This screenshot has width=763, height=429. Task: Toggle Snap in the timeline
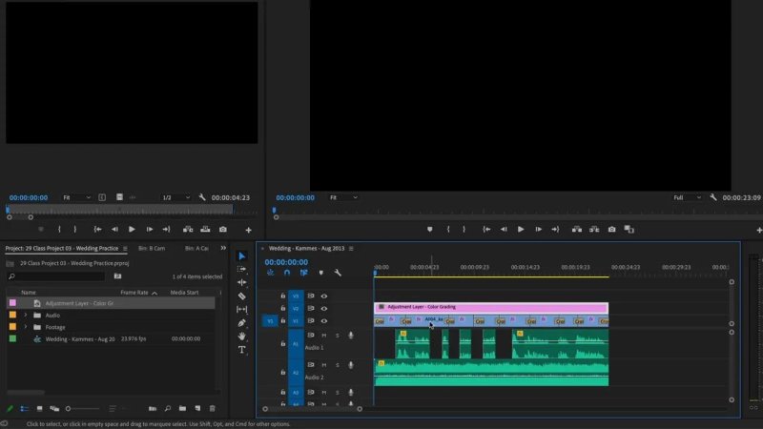pyautogui.click(x=287, y=273)
